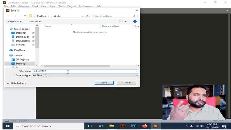Screen dimensions: 231x130
Task: Click the Forward navigation arrow
Action: pyautogui.click(x=15, y=16)
